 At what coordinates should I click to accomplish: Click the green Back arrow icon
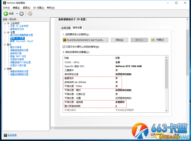(6, 14)
